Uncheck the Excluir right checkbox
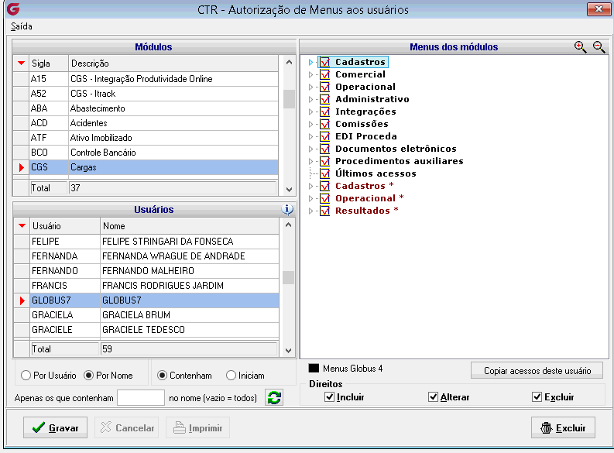Image resolution: width=614 pixels, height=453 pixels. [537, 397]
